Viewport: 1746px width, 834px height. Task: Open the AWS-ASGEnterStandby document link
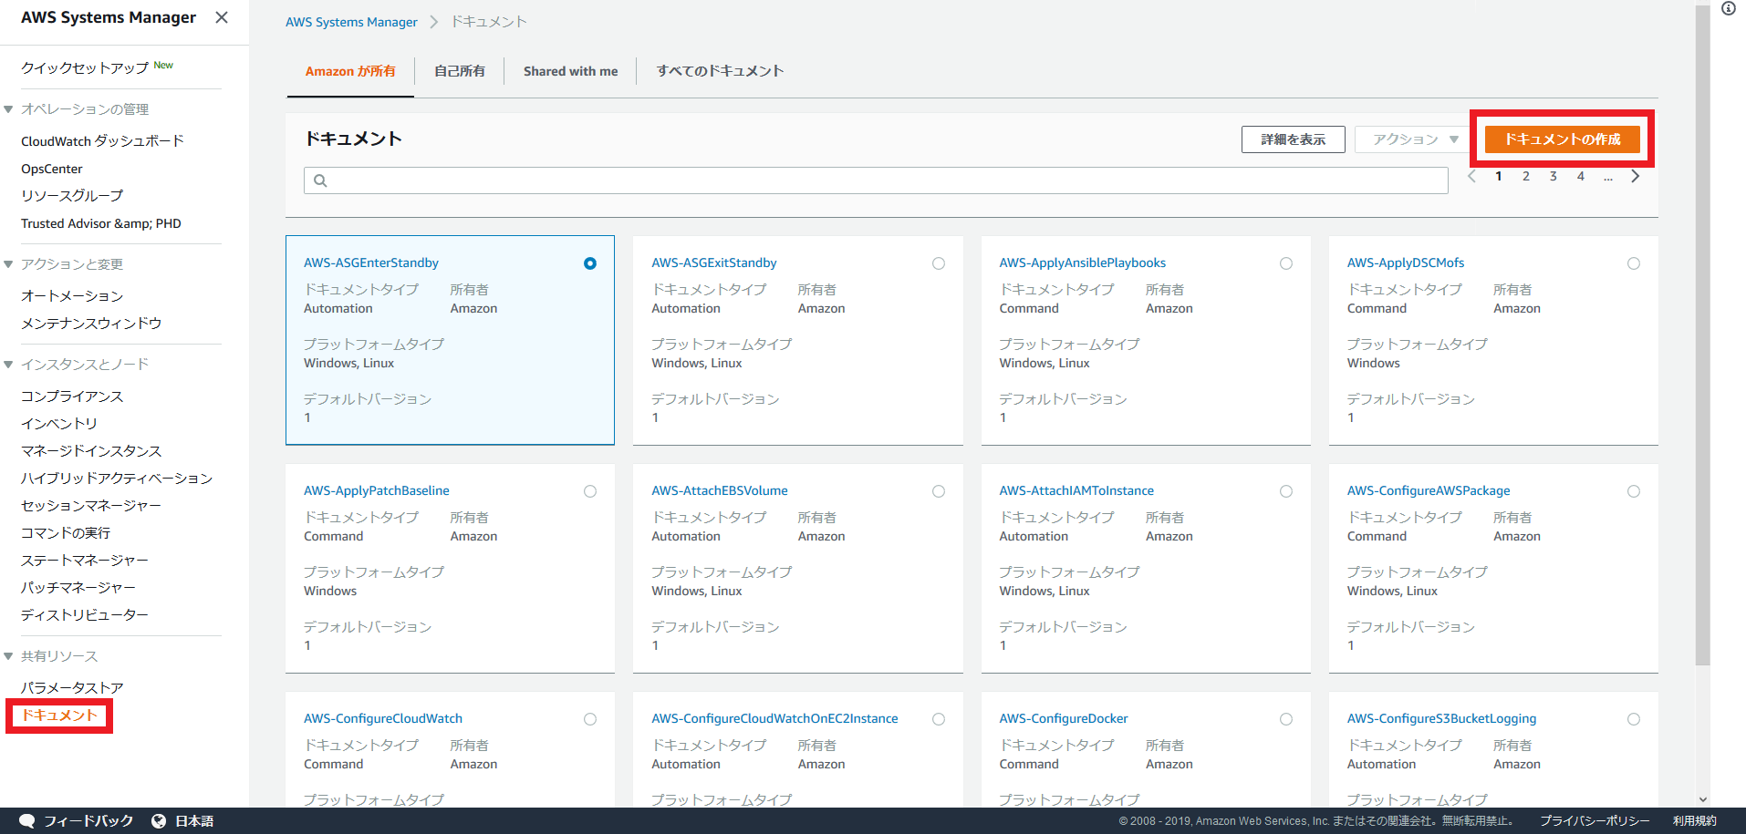point(371,263)
